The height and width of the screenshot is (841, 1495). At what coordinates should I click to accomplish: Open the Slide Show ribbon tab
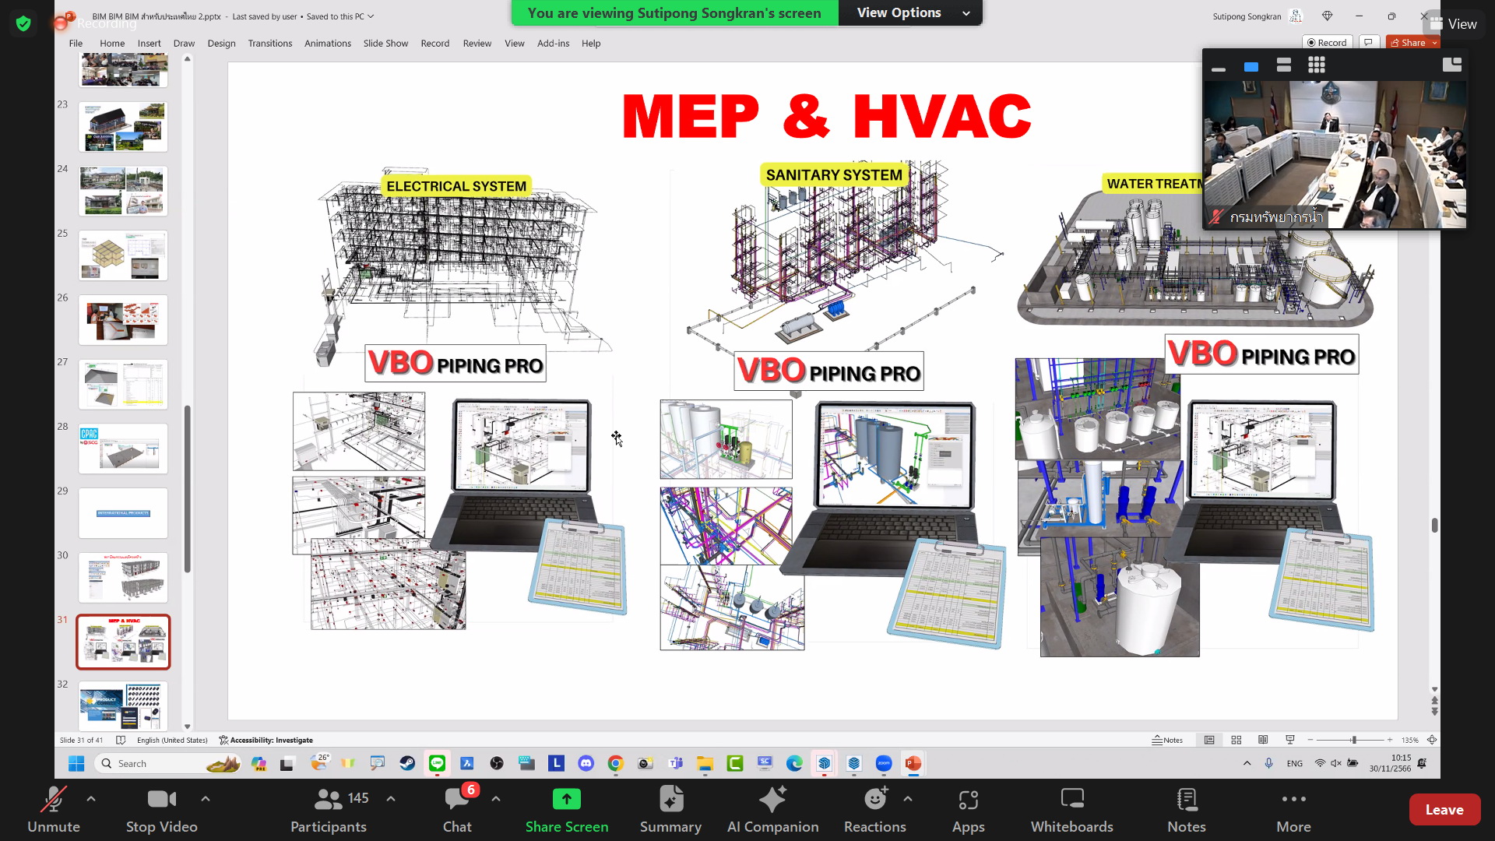pos(385,44)
